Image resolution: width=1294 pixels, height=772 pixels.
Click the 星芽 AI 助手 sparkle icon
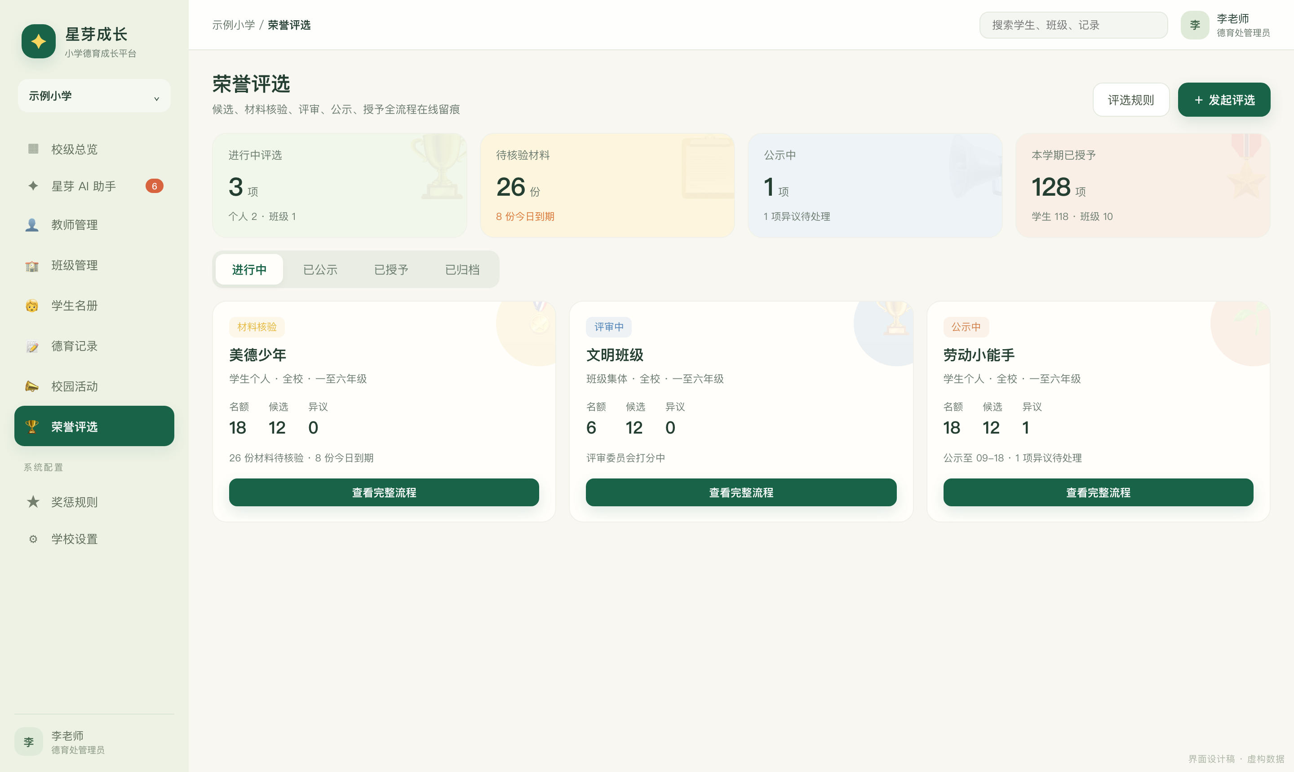[x=33, y=186]
